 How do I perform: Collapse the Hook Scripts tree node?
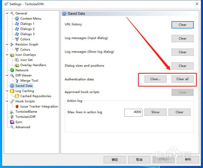click(7, 101)
